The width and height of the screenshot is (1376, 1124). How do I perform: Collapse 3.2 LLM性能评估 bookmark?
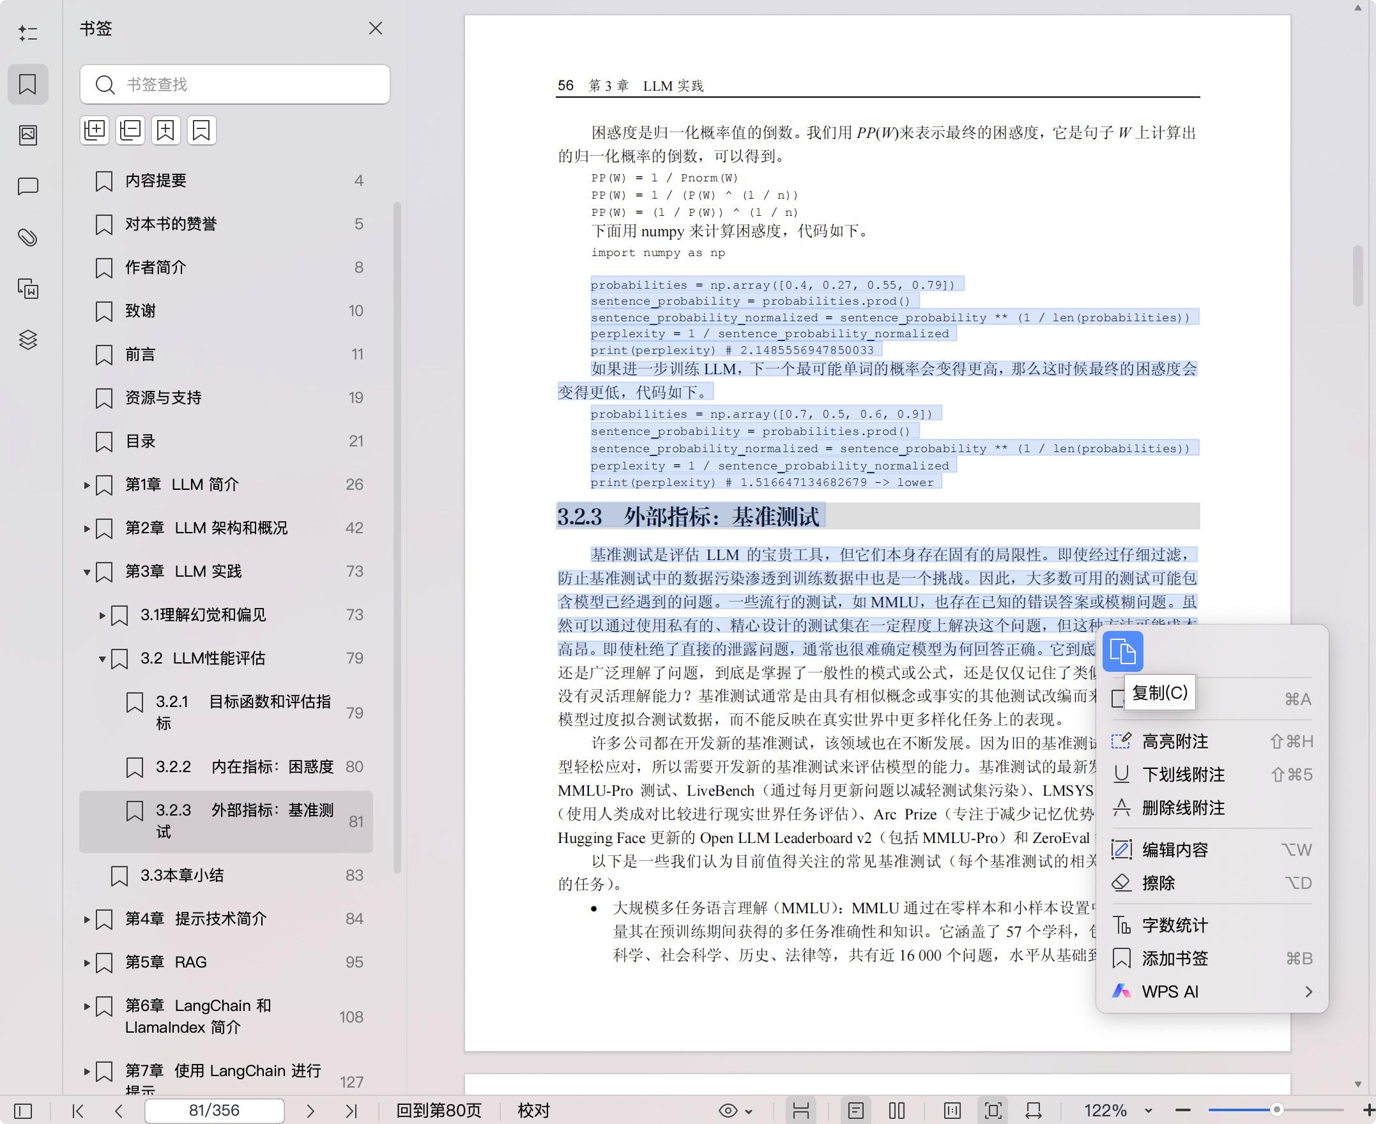(102, 658)
